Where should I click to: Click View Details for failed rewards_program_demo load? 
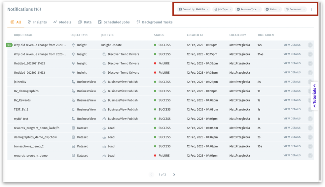coord(292,155)
